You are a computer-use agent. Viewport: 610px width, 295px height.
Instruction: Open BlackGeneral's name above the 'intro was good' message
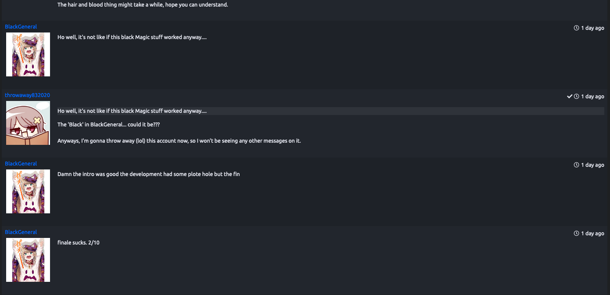pos(21,164)
